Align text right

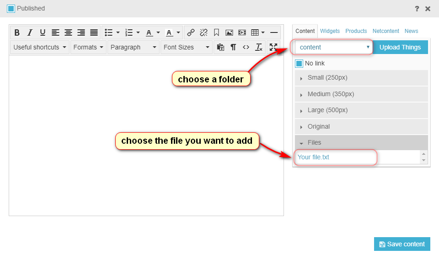(x=81, y=33)
